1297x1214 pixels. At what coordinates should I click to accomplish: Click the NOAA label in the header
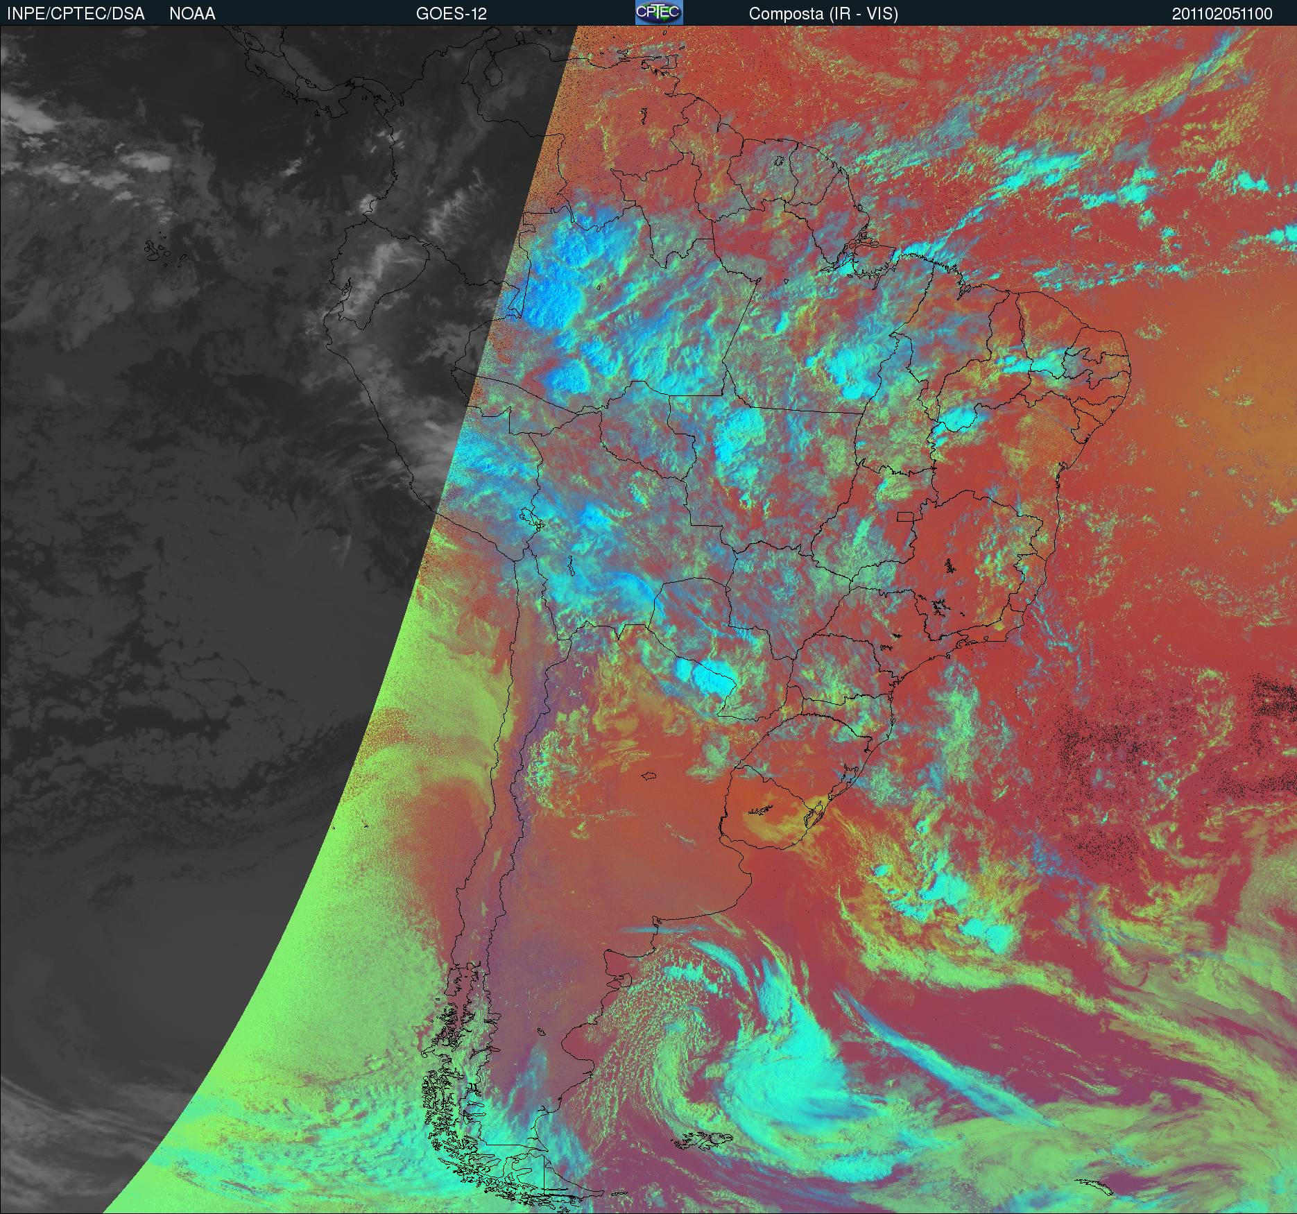[x=192, y=14]
